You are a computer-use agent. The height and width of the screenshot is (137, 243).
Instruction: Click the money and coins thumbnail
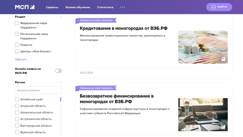pyautogui.click(x=203, y=47)
